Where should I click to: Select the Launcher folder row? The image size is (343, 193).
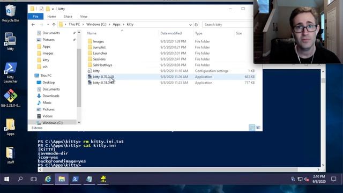pyautogui.click(x=171, y=53)
